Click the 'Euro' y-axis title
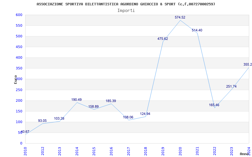 click(x=15, y=79)
